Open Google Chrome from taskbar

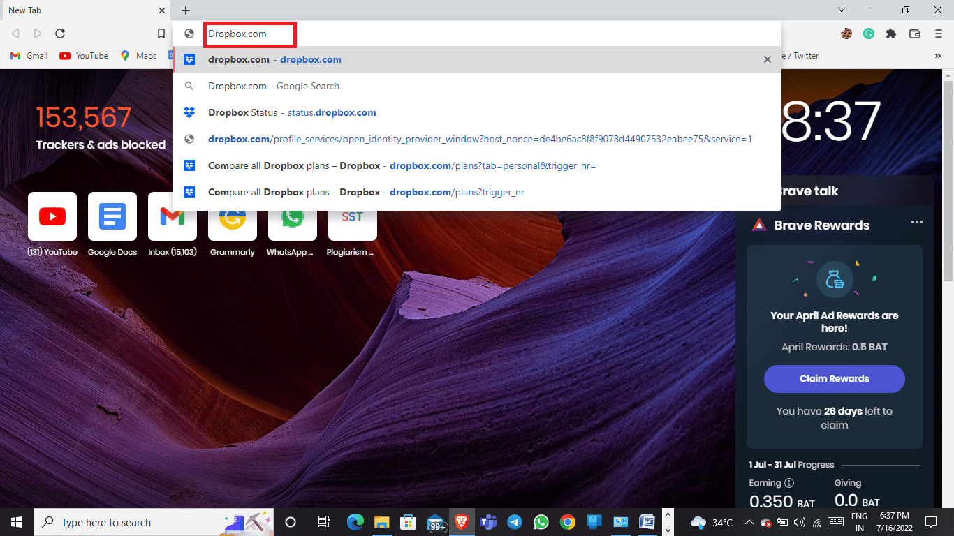(567, 522)
